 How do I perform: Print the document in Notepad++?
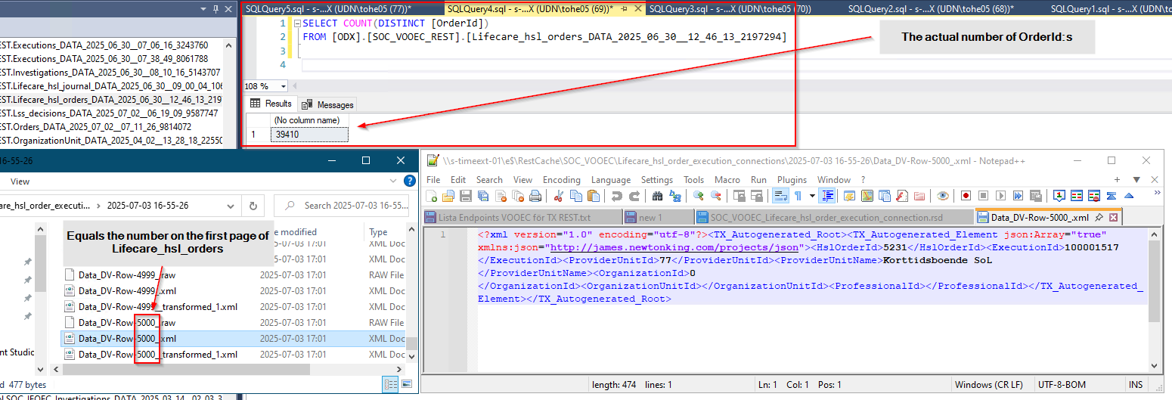click(535, 196)
